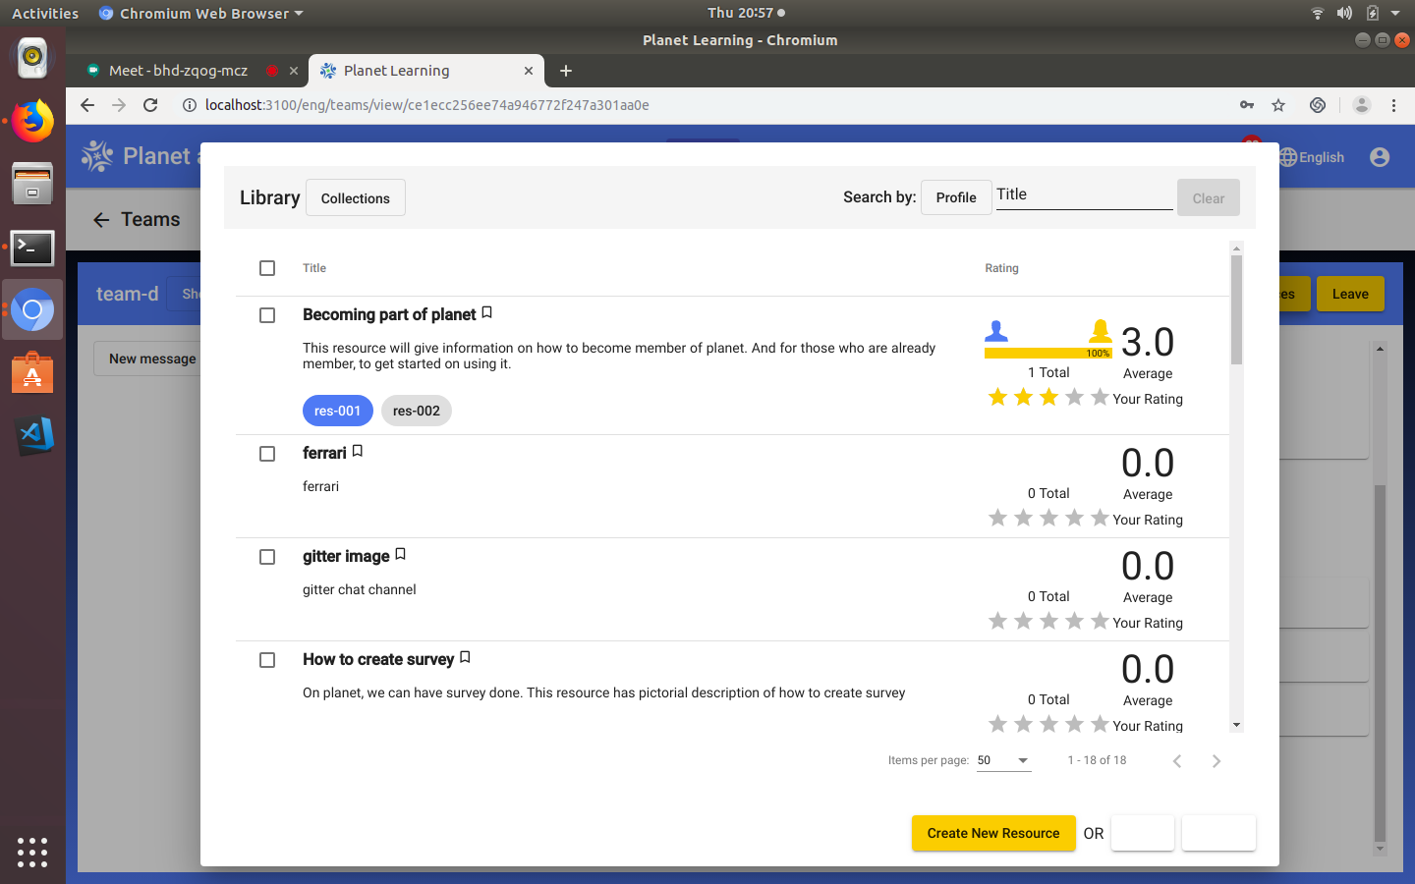
Task: Click the Collections button
Action: pyautogui.click(x=356, y=197)
